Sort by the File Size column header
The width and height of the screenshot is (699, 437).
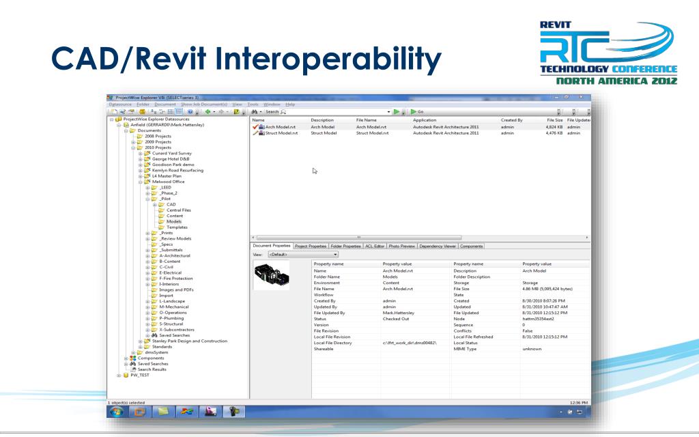[554, 120]
